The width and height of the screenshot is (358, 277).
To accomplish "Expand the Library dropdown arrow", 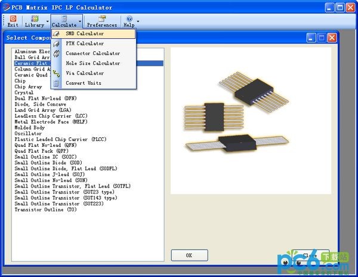I will click(x=48, y=21).
